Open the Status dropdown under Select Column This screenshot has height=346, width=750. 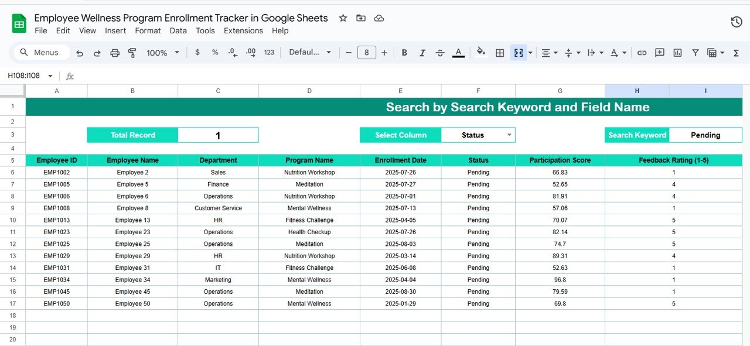click(x=509, y=135)
